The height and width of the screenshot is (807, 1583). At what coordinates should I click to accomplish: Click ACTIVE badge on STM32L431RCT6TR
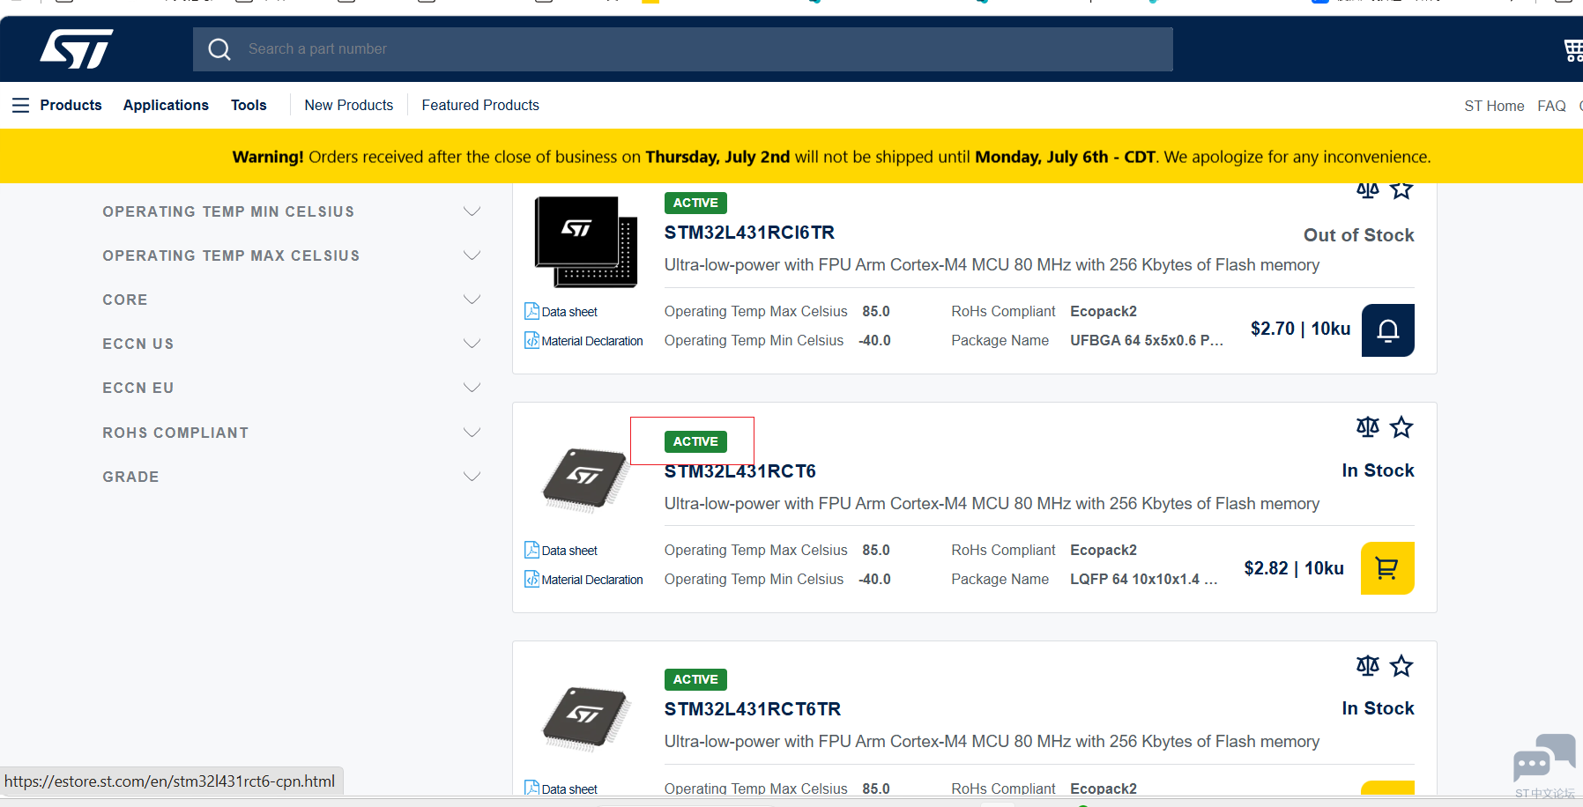pos(695,679)
